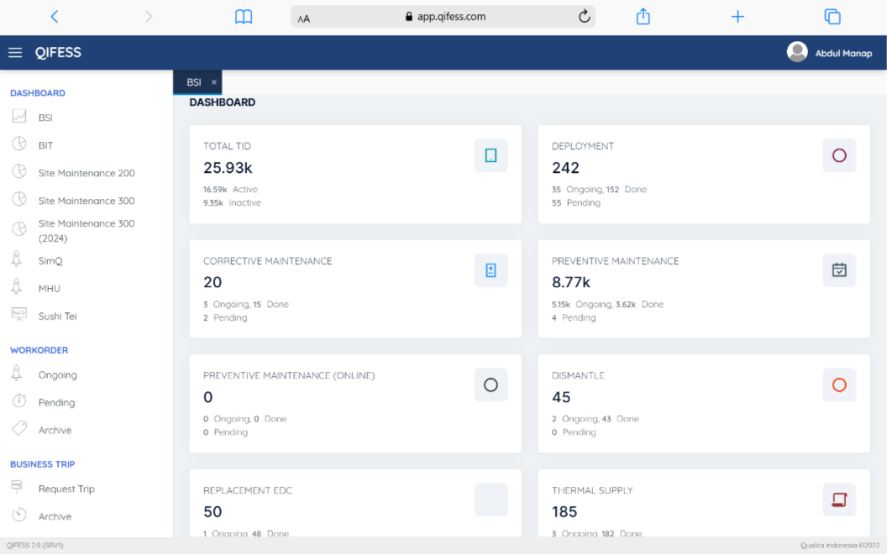
Task: Open the hamburger navigation menu
Action: click(15, 52)
